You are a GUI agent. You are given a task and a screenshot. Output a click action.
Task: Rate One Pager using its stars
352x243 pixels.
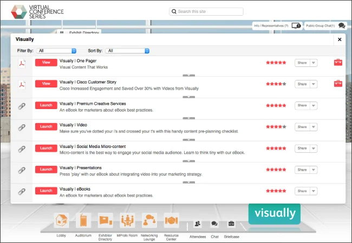click(276, 63)
